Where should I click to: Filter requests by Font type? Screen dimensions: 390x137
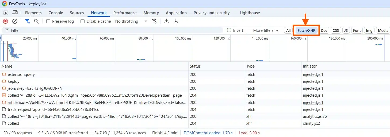point(357,30)
